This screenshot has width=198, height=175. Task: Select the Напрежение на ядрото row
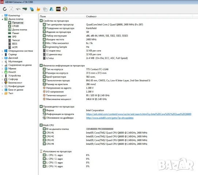[68, 88]
